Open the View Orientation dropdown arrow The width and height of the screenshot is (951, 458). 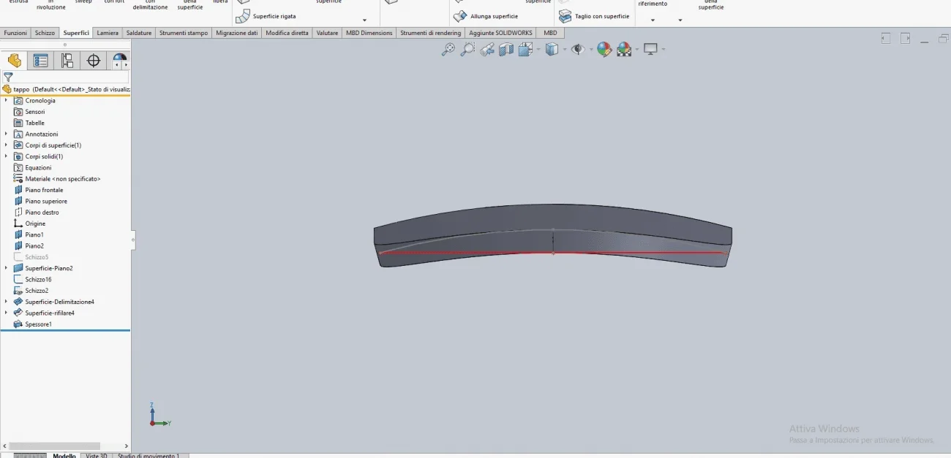point(538,50)
